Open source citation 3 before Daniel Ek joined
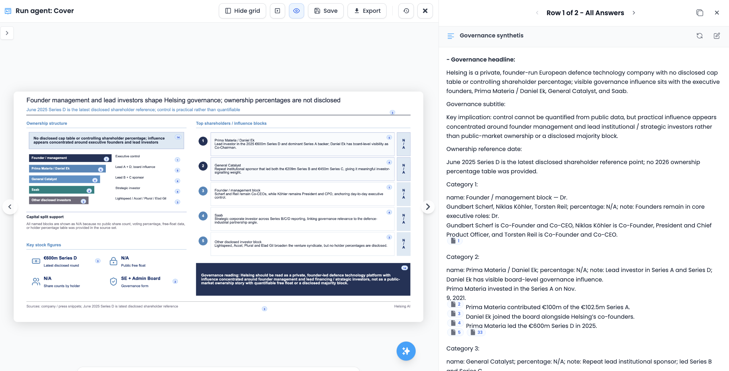The height and width of the screenshot is (371, 729). pos(455,314)
